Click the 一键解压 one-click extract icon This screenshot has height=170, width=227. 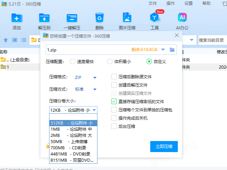tap(72, 18)
